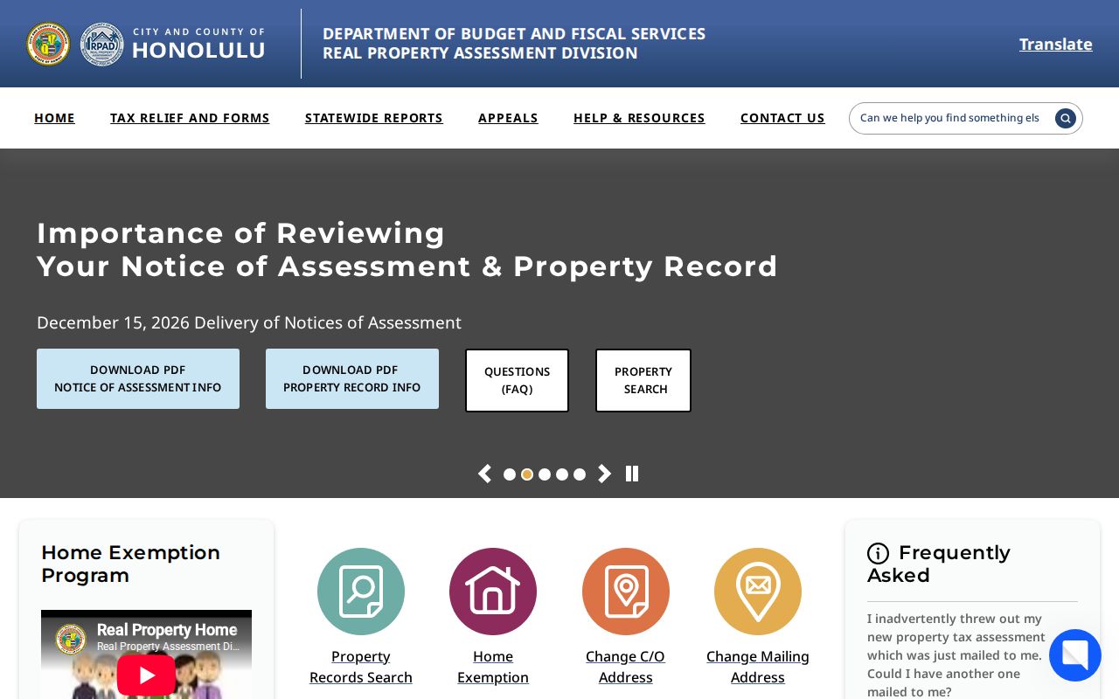This screenshot has width=1119, height=699.
Task: Select the fourth carousel slide dot
Action: pyautogui.click(x=562, y=474)
